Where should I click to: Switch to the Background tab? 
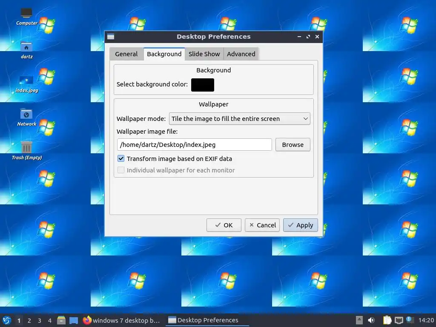(x=164, y=54)
